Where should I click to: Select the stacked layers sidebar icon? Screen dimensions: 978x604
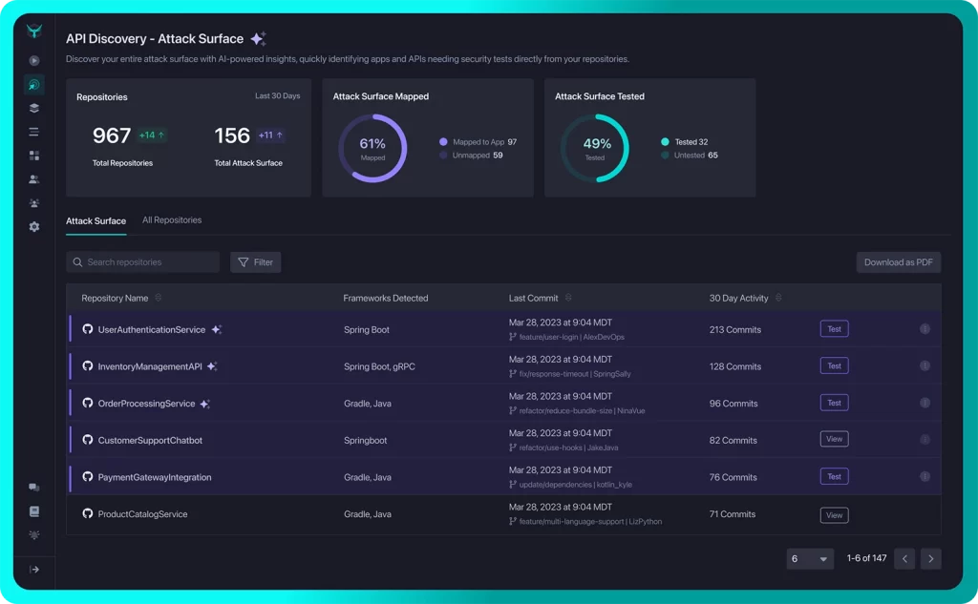coord(34,108)
